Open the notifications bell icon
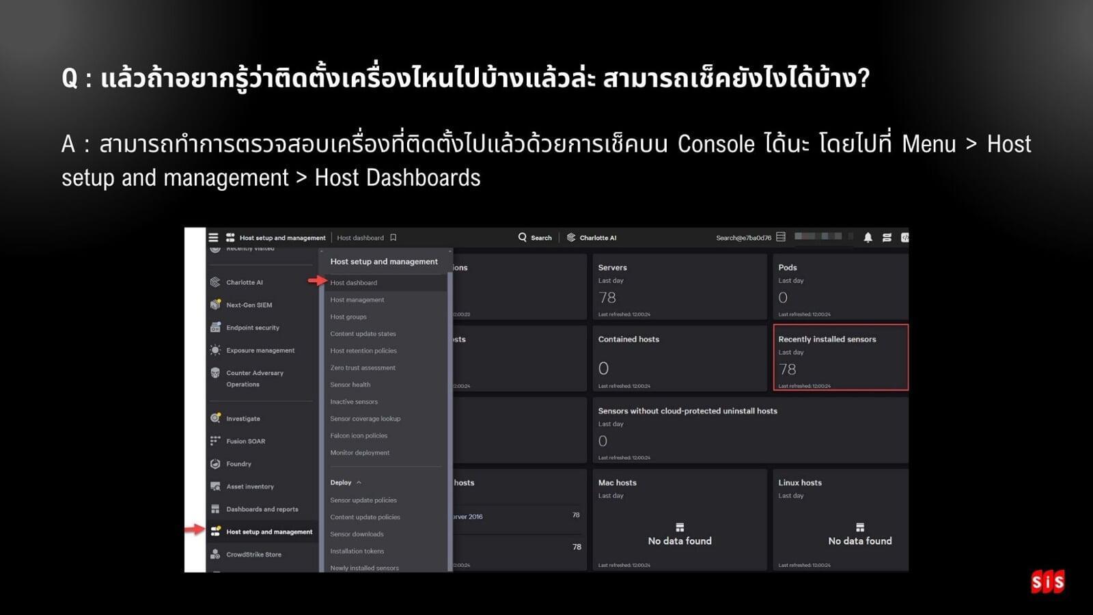This screenshot has height=615, width=1093. [x=868, y=238]
